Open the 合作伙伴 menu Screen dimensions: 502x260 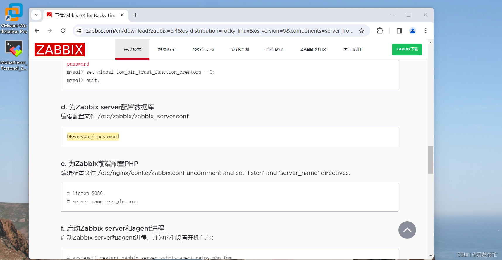coord(274,50)
